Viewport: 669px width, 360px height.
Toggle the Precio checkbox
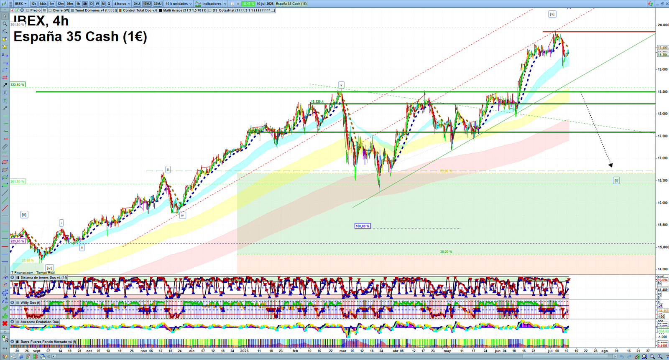coord(27,10)
